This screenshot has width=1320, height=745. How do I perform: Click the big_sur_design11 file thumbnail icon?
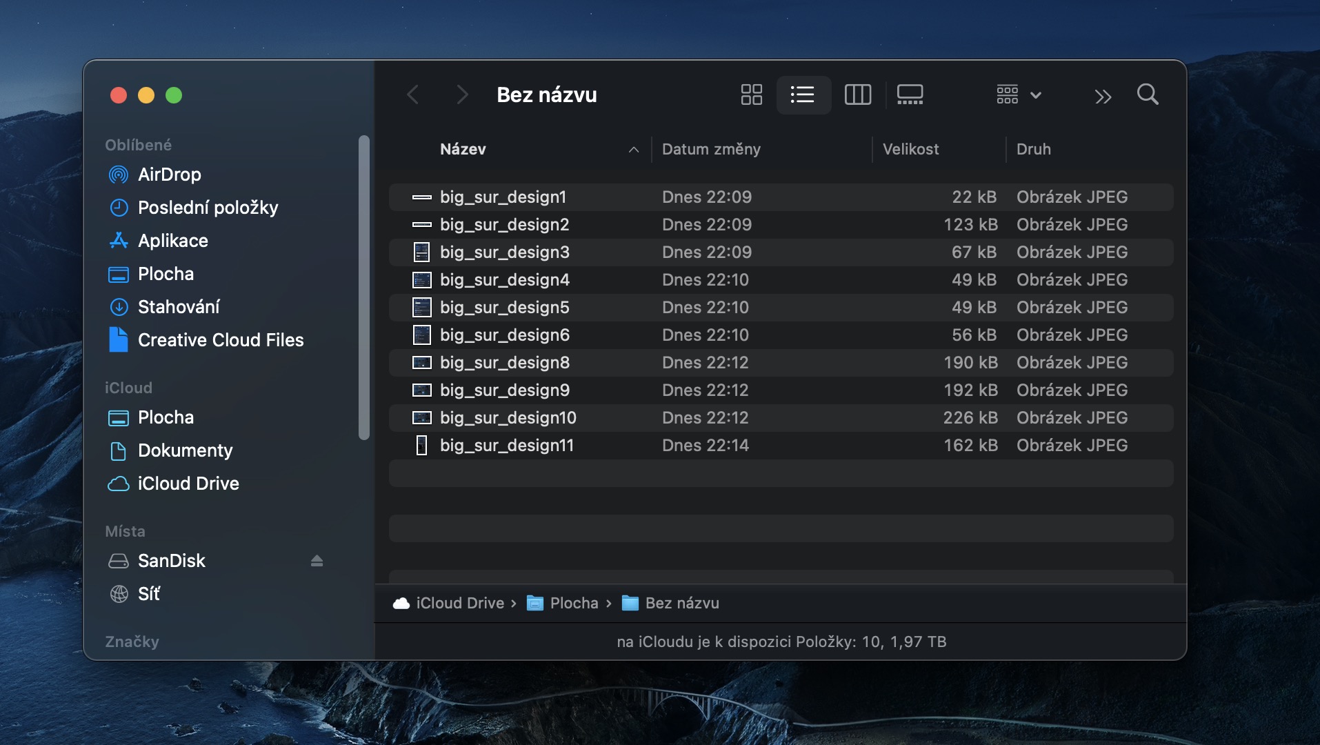coord(421,445)
